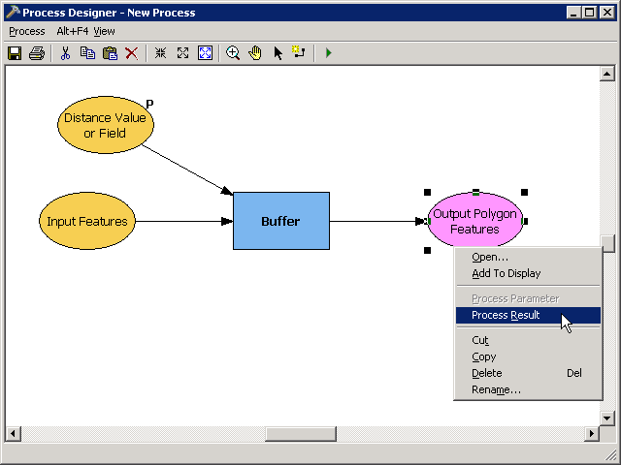
Task: Click the Paste clipboard icon
Action: point(110,53)
